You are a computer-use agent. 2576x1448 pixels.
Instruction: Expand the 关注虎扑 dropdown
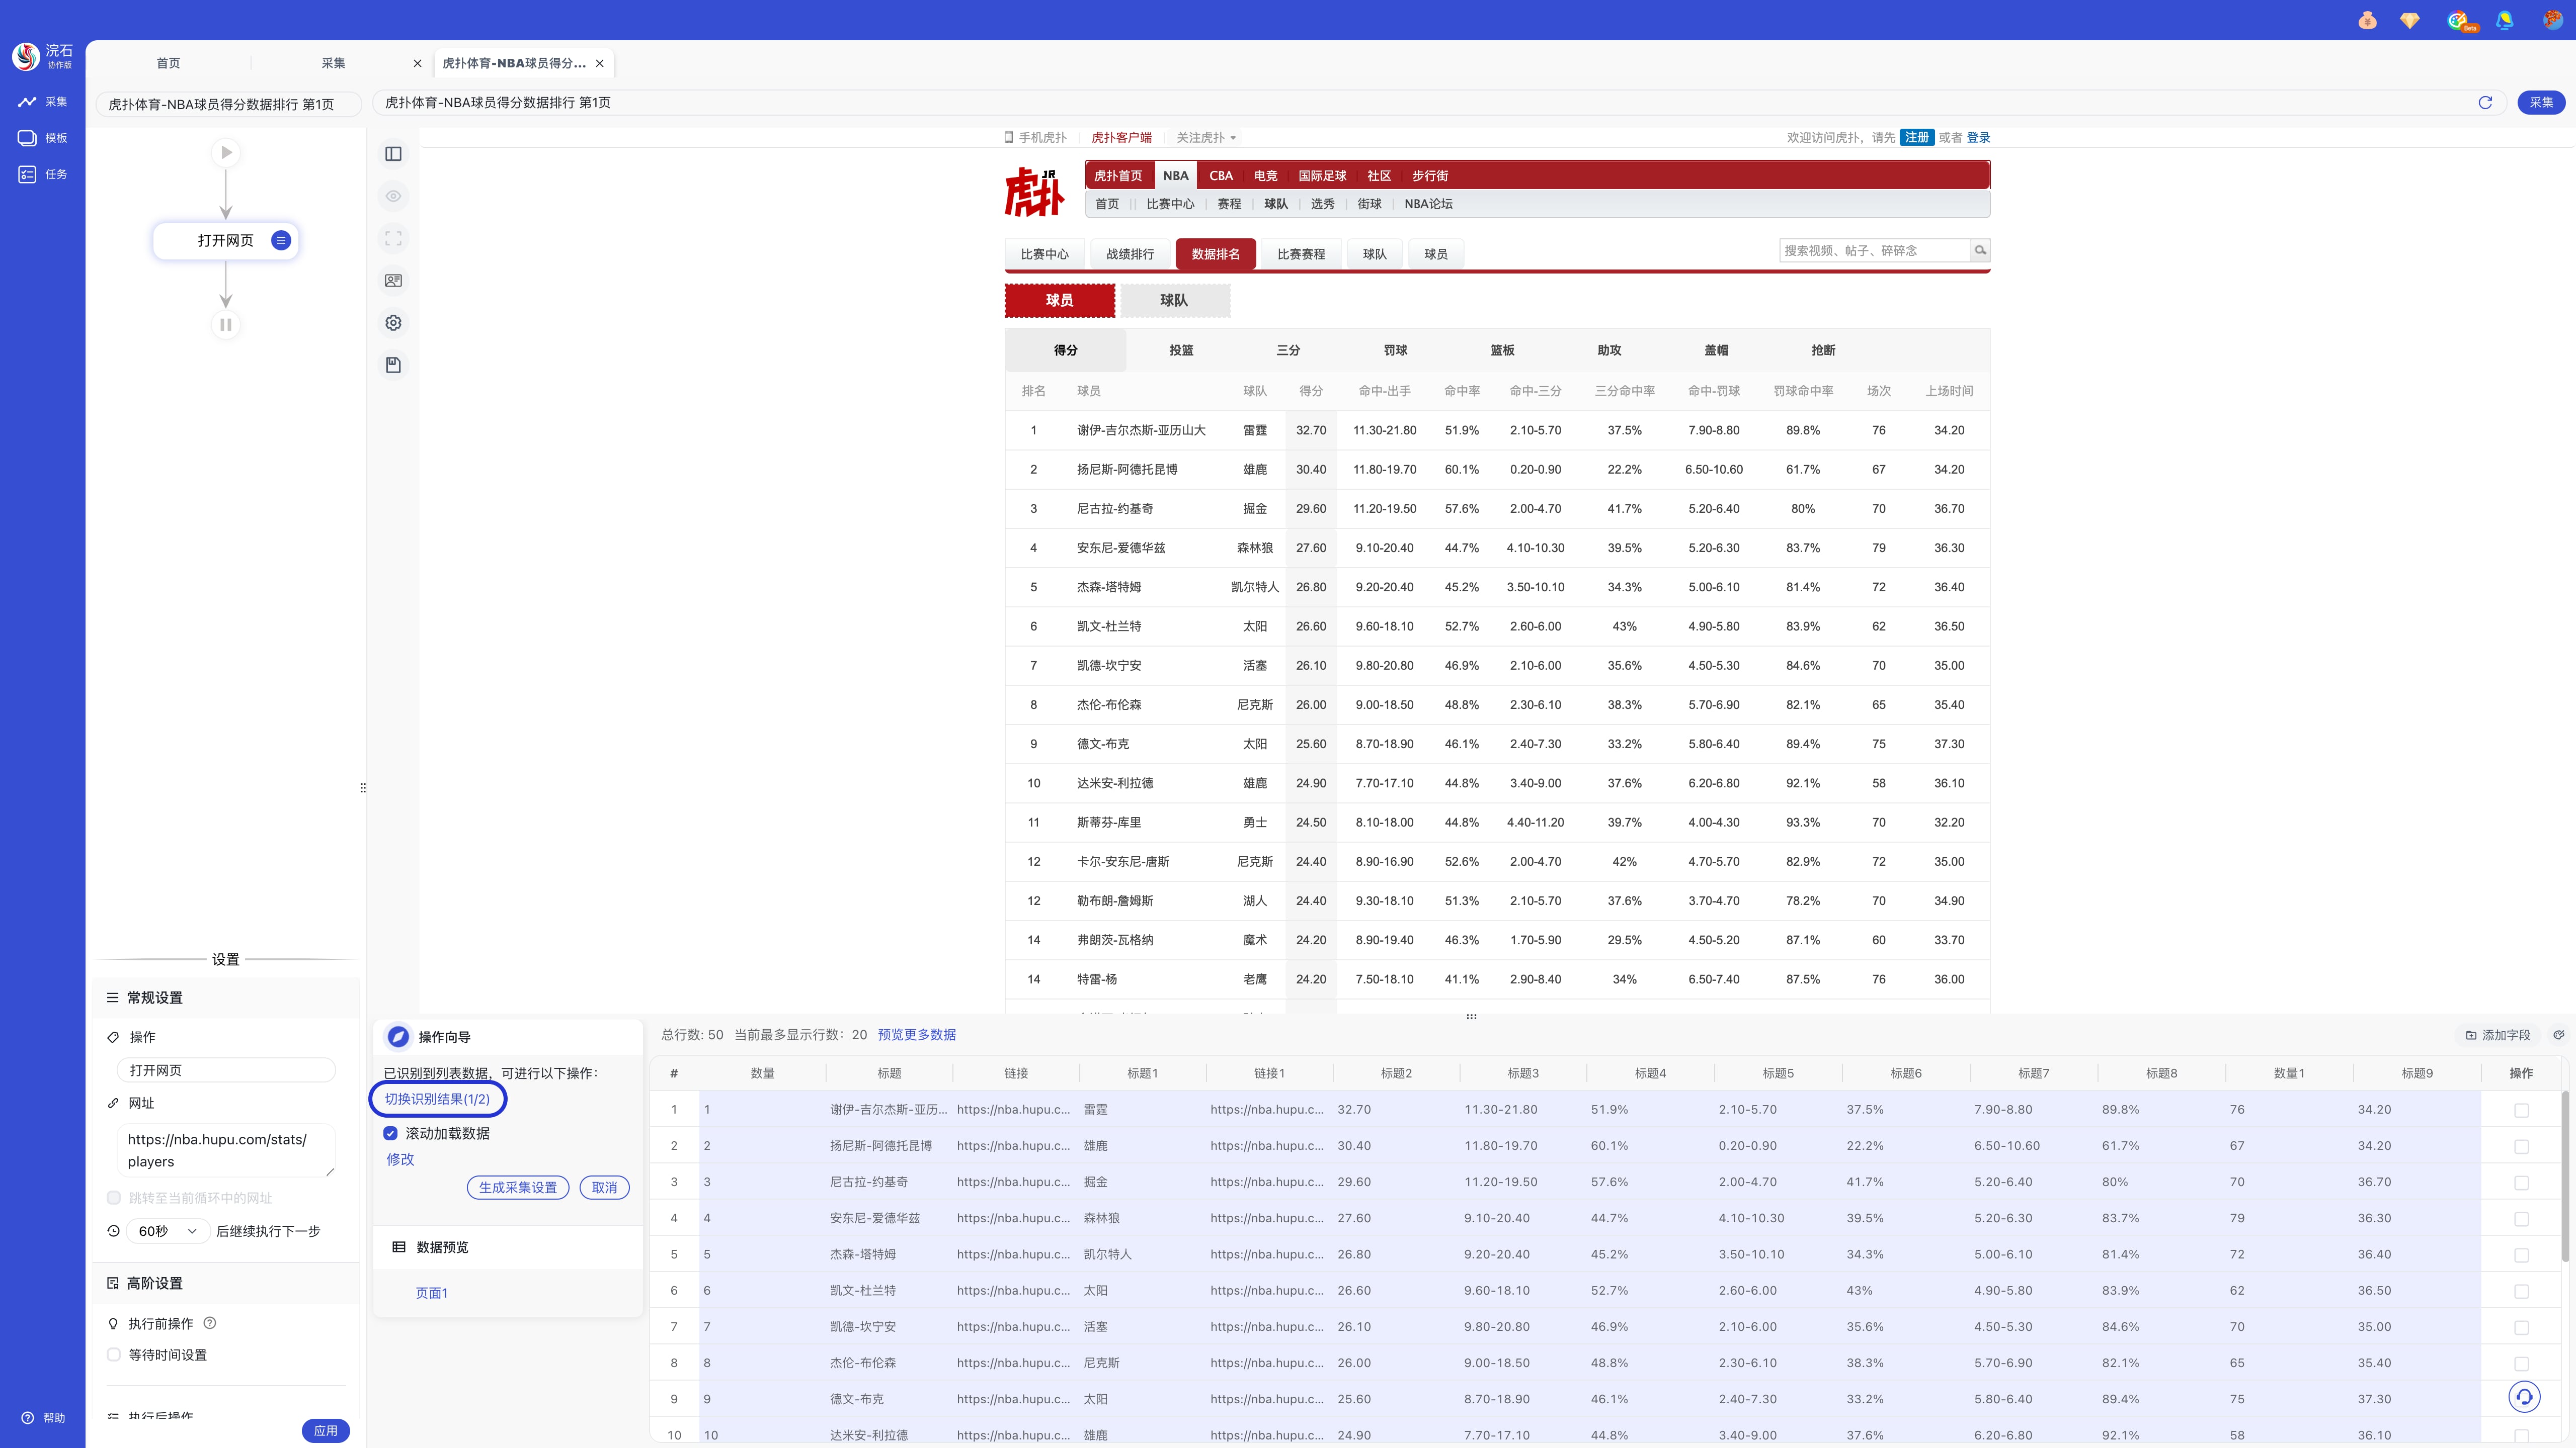1206,137
